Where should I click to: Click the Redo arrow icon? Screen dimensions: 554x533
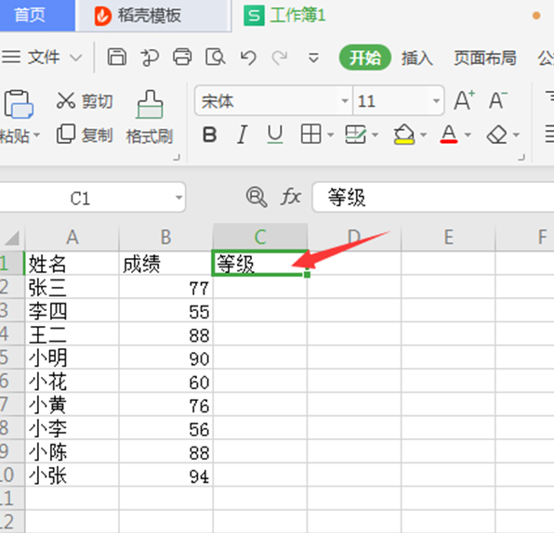(280, 58)
